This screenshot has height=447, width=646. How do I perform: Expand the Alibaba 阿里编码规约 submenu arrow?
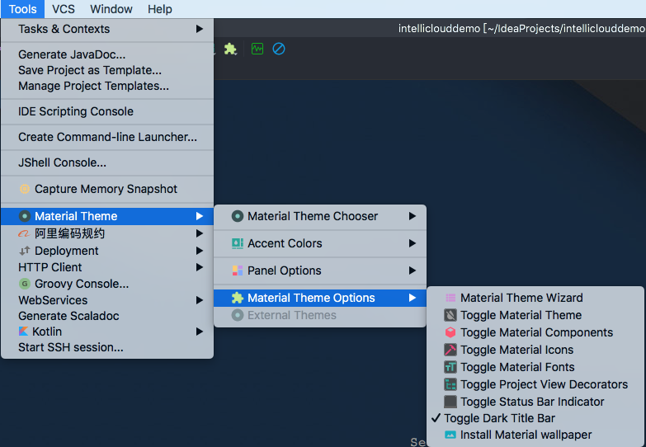point(200,233)
